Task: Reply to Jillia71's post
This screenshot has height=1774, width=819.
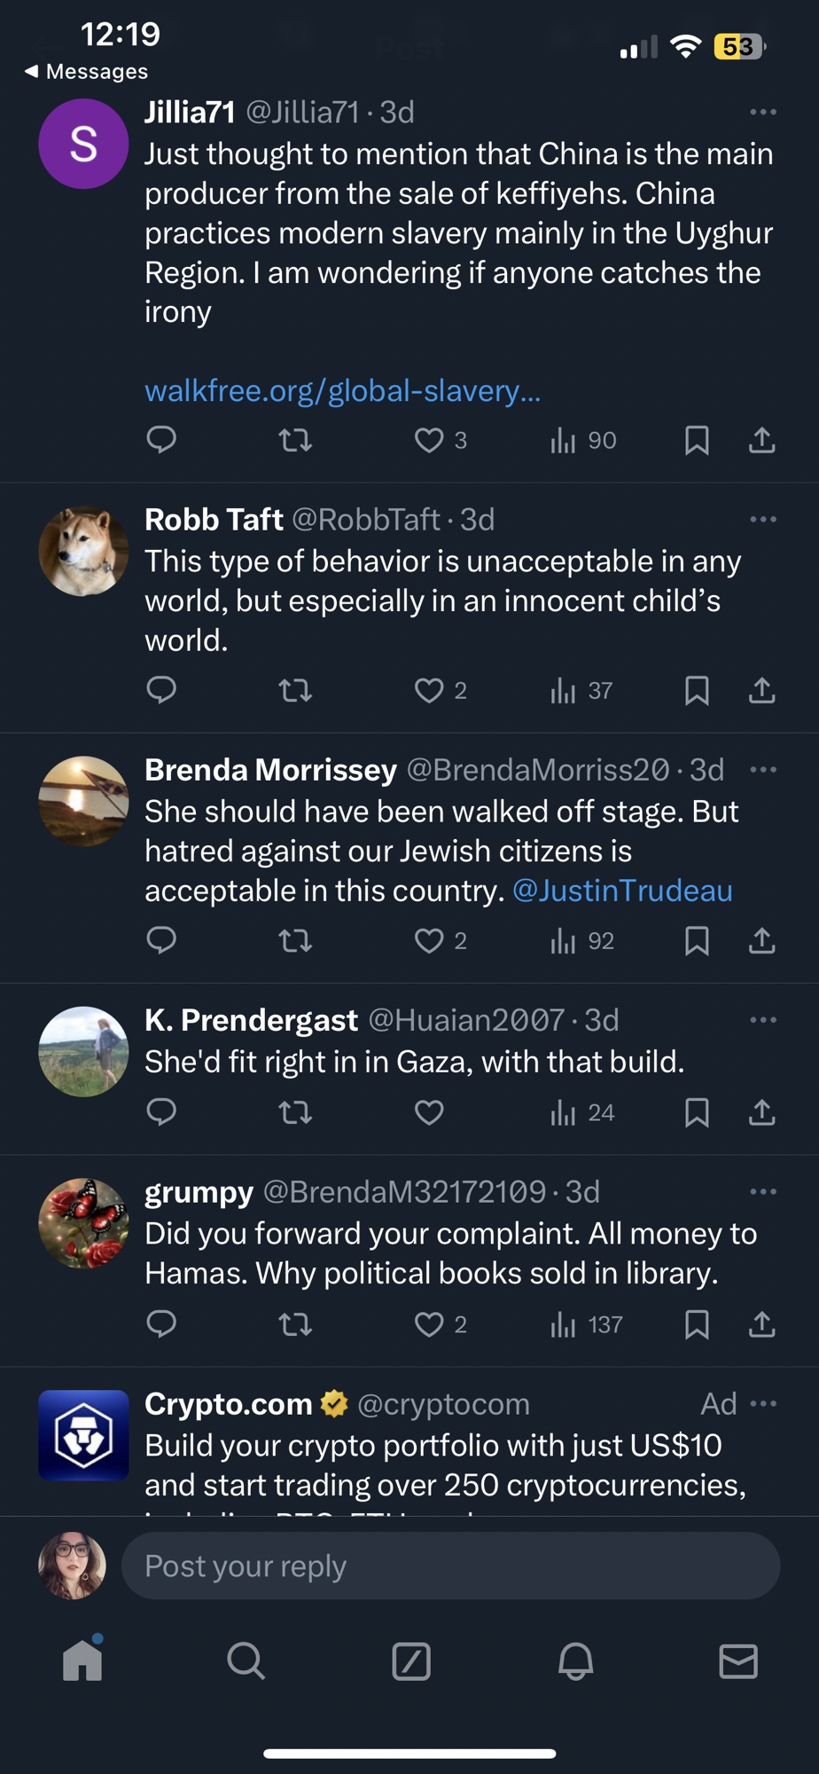Action: [x=161, y=440]
